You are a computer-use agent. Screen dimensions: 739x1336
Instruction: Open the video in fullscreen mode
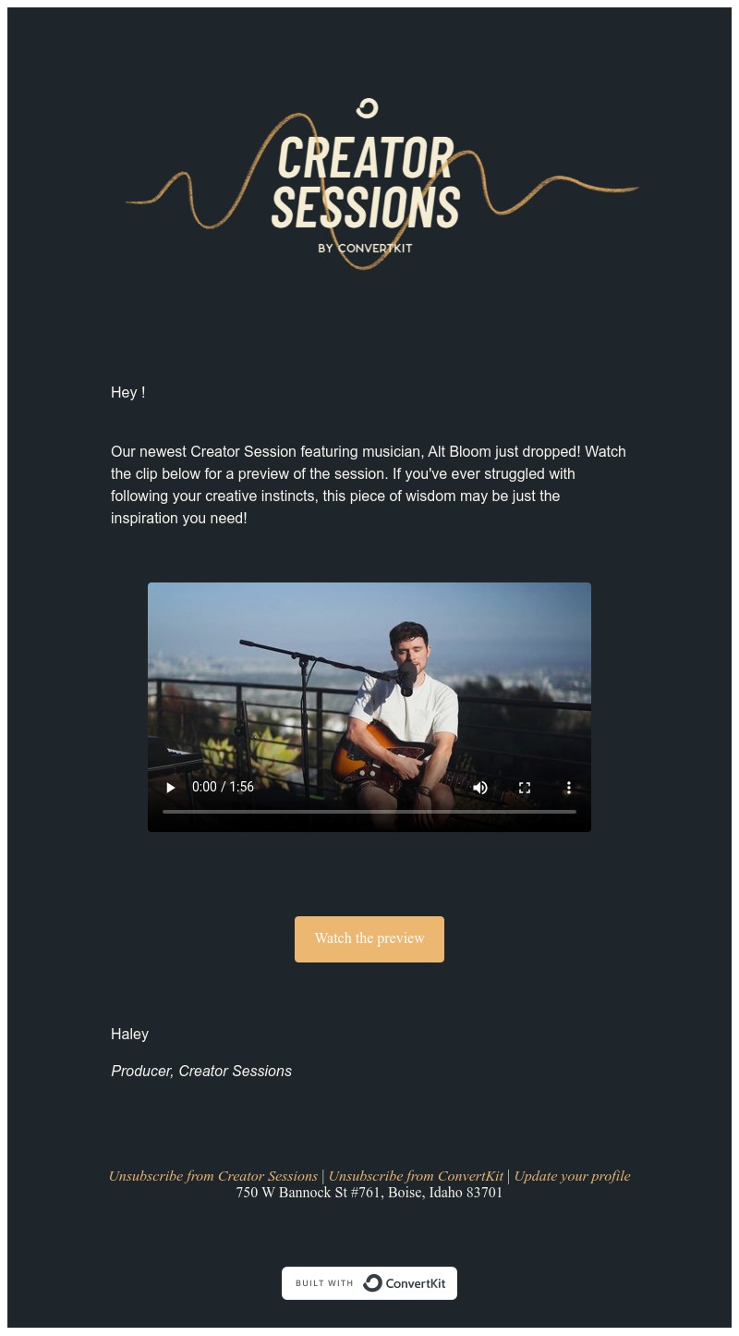(x=525, y=788)
